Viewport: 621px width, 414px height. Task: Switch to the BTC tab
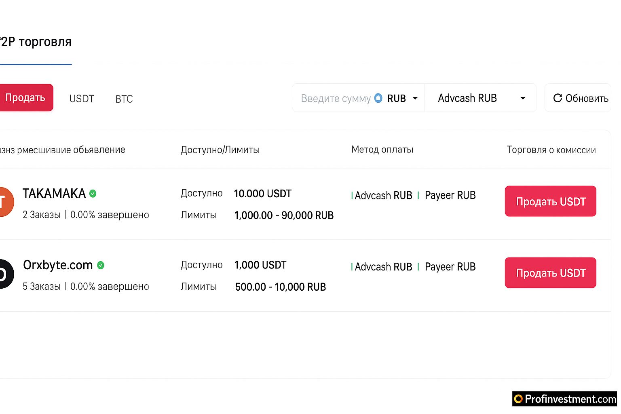(124, 99)
